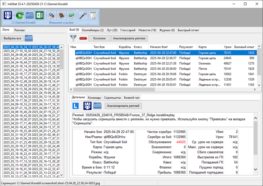The height and width of the screenshot is (186, 263).
Task: Click folder icon beside Выбрать все button
Action: tap(29, 38)
